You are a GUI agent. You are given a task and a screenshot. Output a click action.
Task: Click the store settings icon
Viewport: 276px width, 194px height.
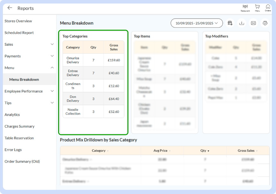pos(230,23)
